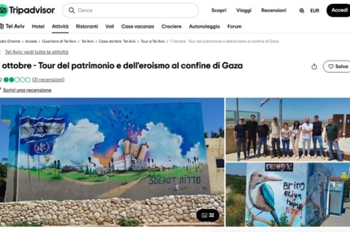Click the magnifier icon in search bar
Screen dimensions: 350x232
click(72, 10)
